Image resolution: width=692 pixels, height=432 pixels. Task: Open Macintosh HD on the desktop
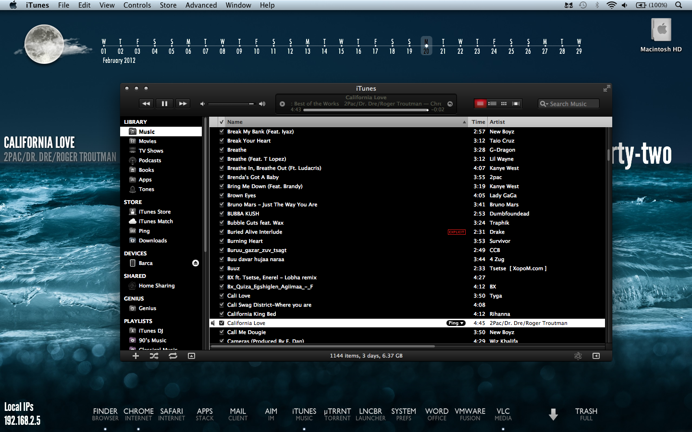pos(661,35)
